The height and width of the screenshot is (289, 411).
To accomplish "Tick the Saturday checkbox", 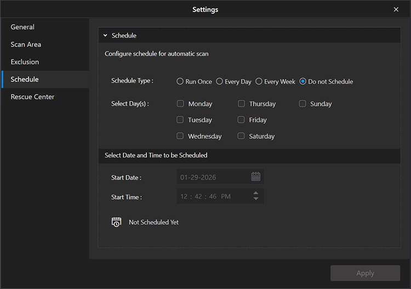I will tap(241, 136).
